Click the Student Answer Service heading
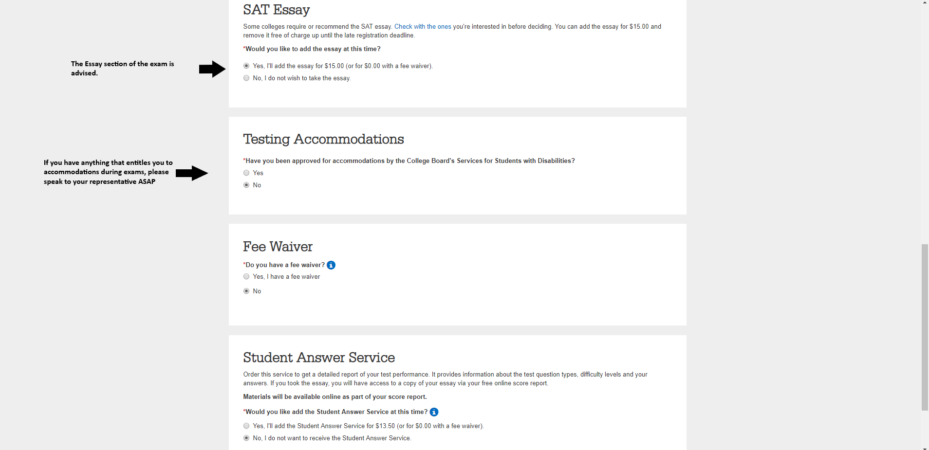 tap(319, 358)
